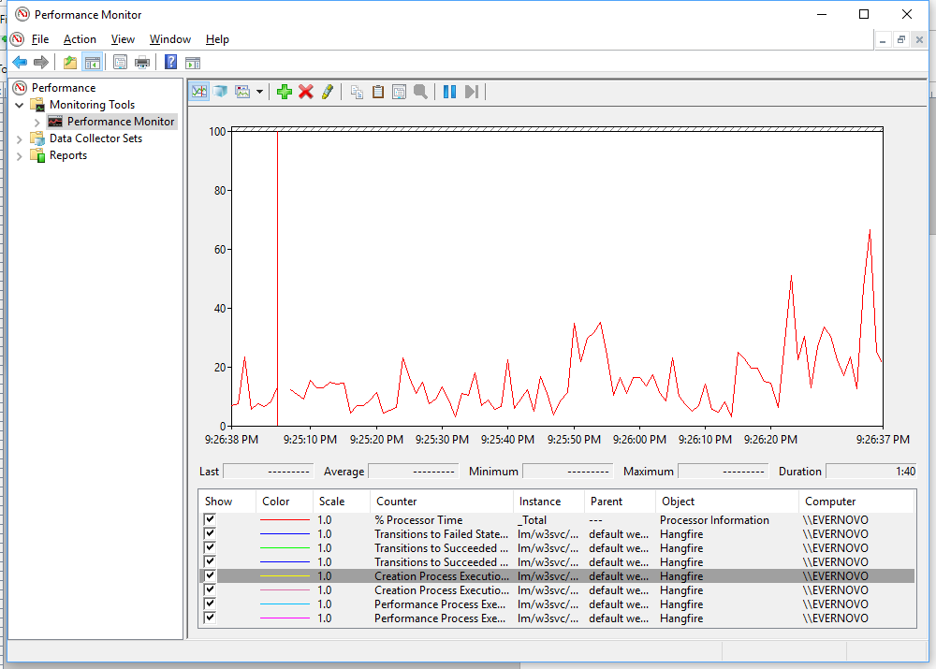
Task: Copy the counter properties
Action: point(357,91)
